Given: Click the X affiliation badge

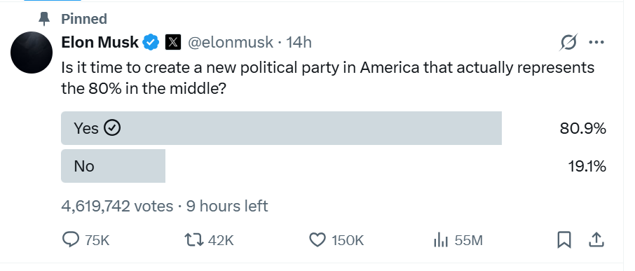Looking at the screenshot, I should click(173, 42).
